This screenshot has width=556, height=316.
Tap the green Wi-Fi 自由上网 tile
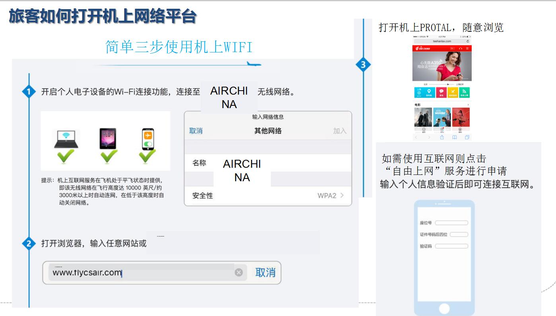(464, 92)
